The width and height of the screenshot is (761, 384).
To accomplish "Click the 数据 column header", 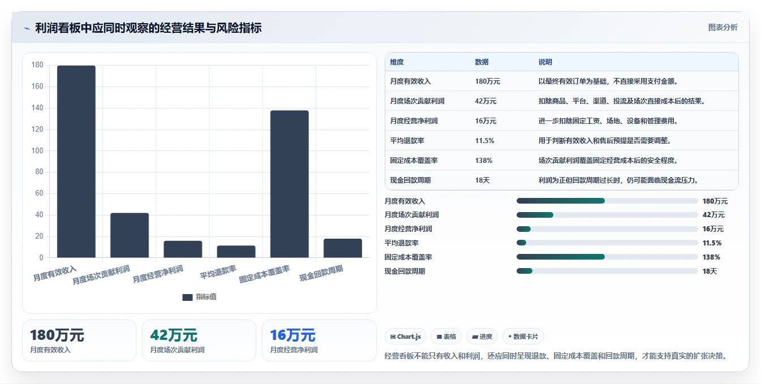I will 482,62.
